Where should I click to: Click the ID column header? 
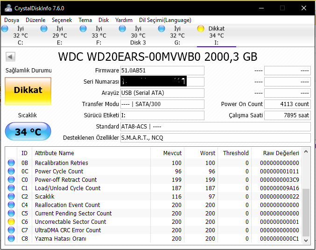[x=24, y=153]
